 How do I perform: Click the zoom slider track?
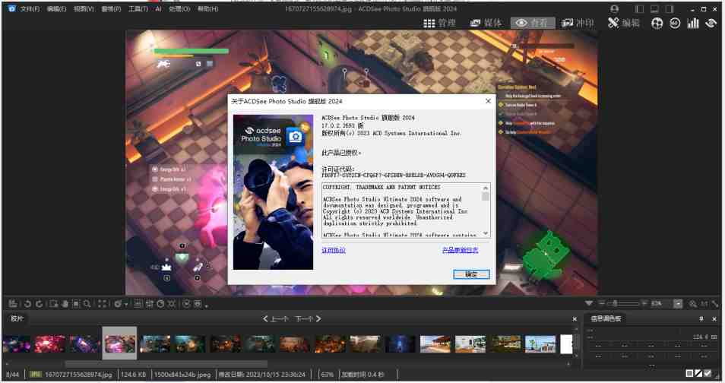pyautogui.click(x=622, y=303)
